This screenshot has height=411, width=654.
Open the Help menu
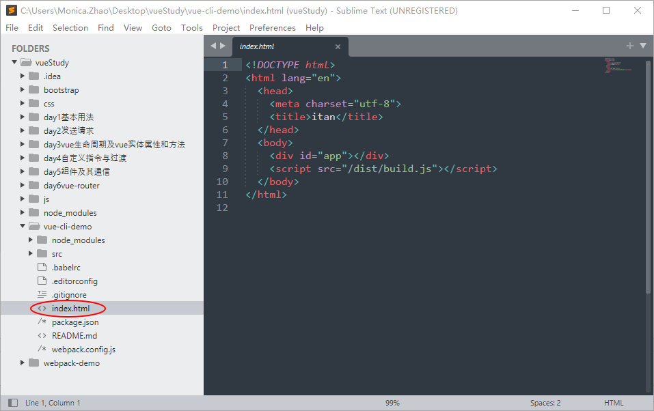(314, 27)
